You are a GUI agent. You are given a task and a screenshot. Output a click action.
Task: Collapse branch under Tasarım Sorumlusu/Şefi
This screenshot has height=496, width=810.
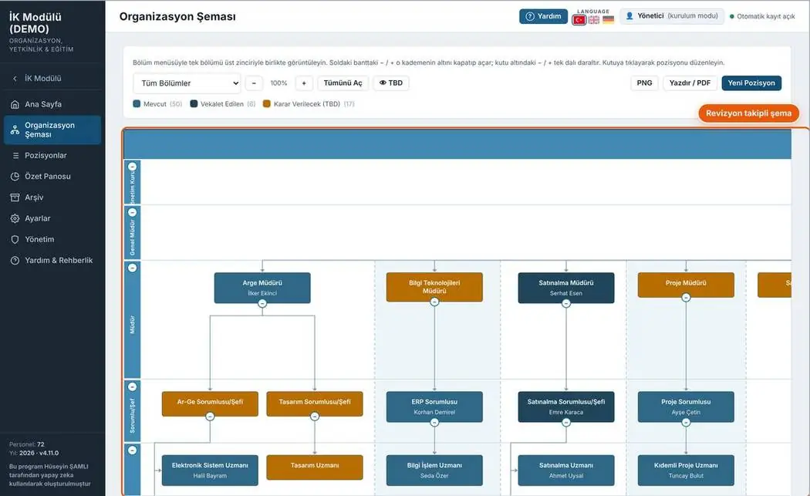point(315,417)
